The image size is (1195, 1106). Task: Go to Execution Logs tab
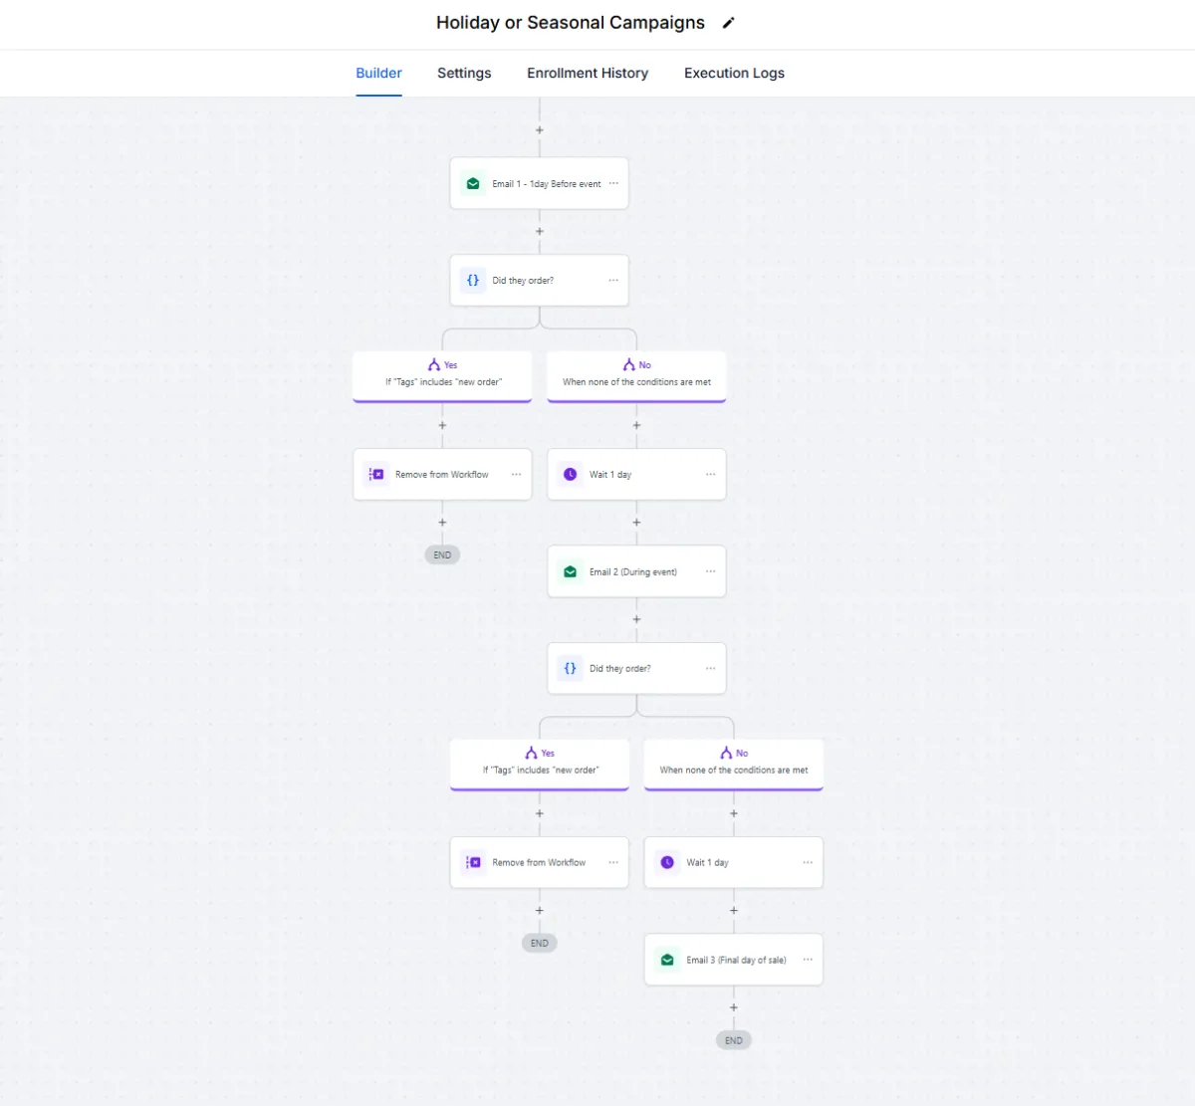(x=734, y=73)
